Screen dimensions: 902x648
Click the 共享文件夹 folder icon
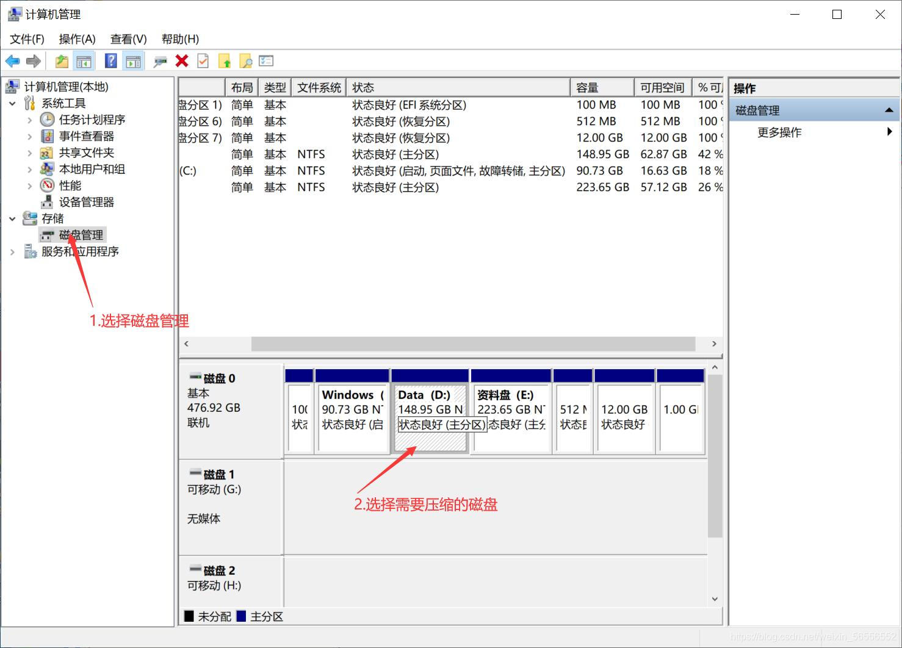[47, 153]
